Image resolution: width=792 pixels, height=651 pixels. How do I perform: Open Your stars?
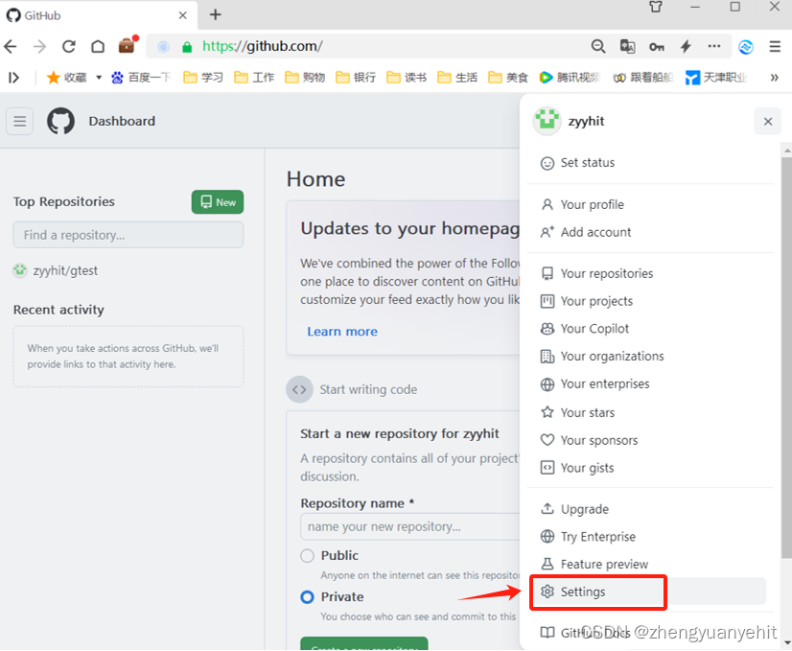point(652,412)
